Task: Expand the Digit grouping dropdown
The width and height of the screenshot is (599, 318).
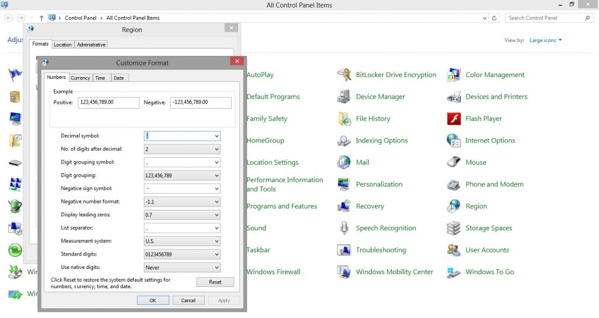Action: (216, 175)
